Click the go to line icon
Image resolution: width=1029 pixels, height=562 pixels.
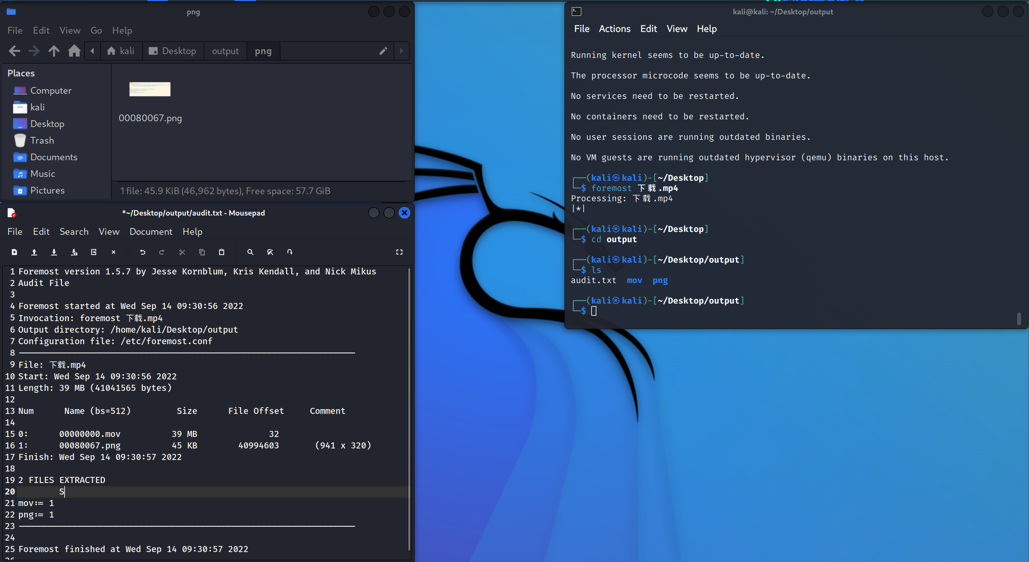pyautogui.click(x=290, y=252)
